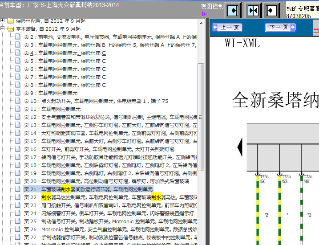Screen dimensions: 319x245
Task: Click the customer service number 87038205
Action: [299, 16]
